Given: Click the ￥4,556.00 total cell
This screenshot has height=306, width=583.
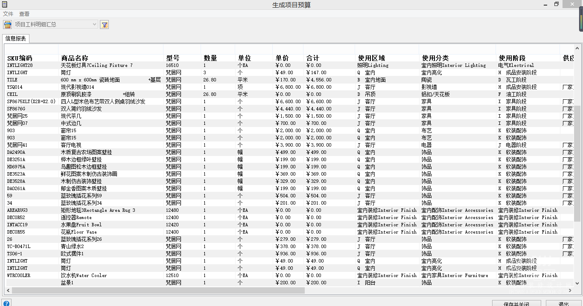Looking at the screenshot, I should point(319,80).
